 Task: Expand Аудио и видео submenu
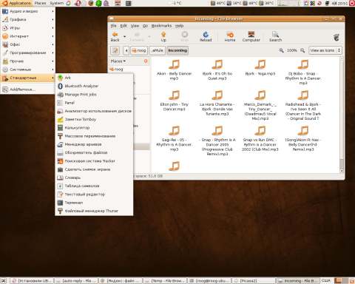tap(28, 11)
